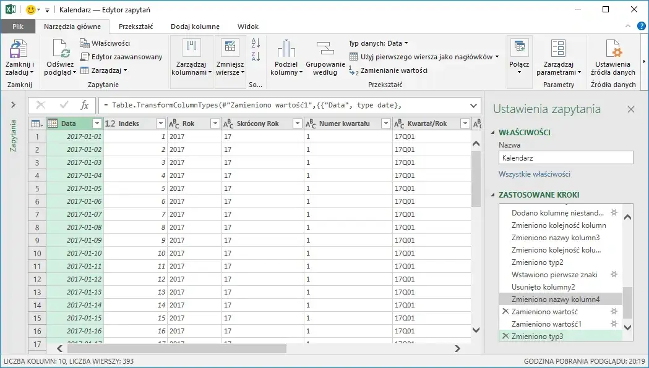Select the Zmieniono nazwy kolumn4 step
The height and width of the screenshot is (368, 649).
click(556, 299)
